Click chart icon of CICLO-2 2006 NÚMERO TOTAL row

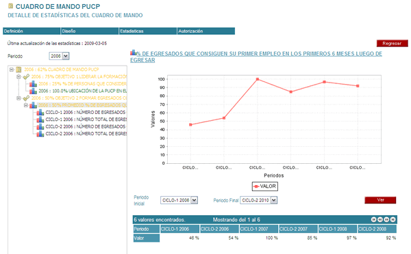click(40, 134)
